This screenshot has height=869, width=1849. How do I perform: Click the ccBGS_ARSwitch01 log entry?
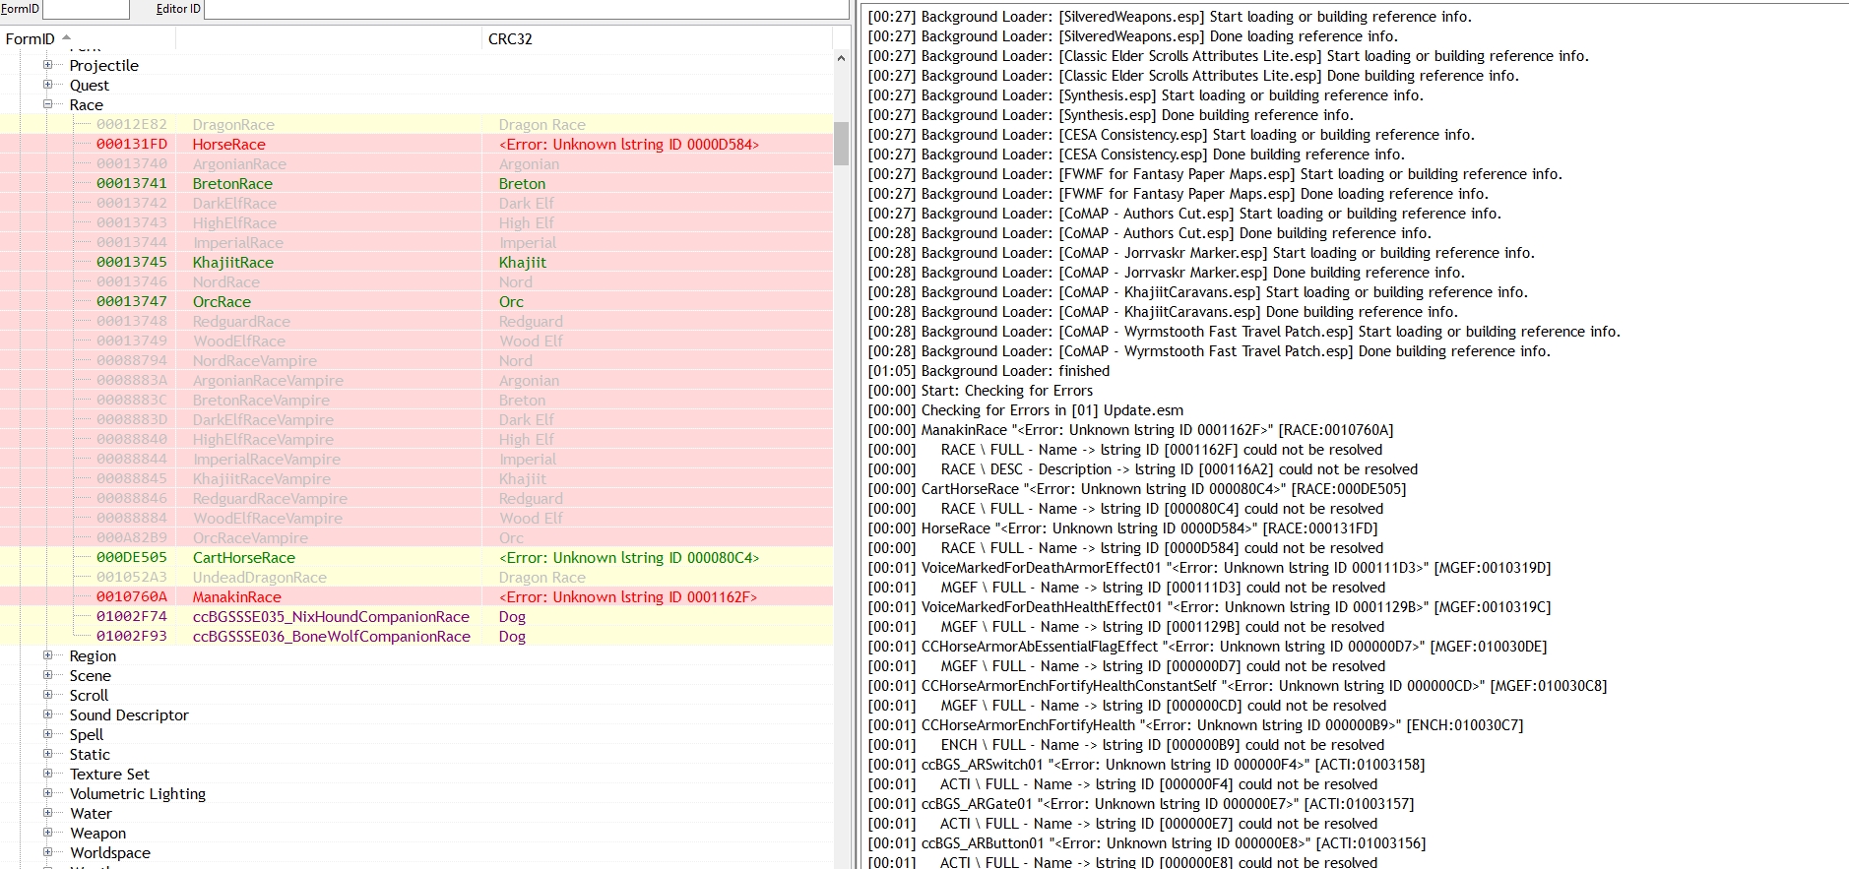click(x=1146, y=765)
